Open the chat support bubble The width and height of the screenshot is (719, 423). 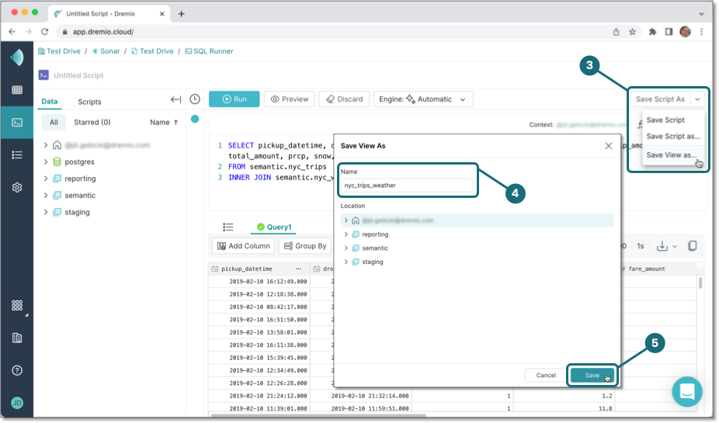click(686, 392)
